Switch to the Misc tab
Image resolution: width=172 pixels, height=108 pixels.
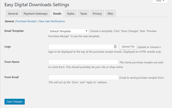click(110, 13)
